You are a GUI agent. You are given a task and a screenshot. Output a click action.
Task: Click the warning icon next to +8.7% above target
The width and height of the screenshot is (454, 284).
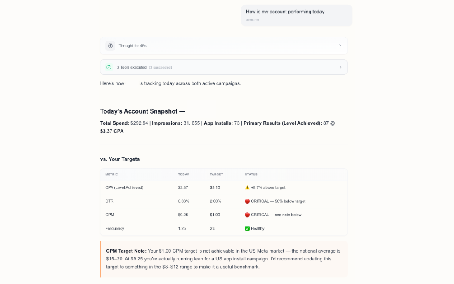click(247, 187)
